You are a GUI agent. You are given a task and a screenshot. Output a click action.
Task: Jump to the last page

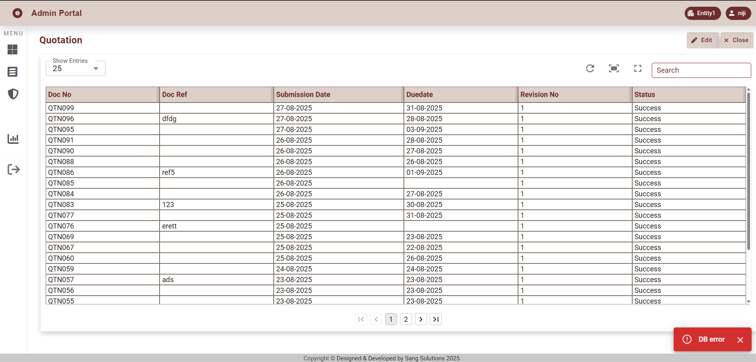(436, 319)
